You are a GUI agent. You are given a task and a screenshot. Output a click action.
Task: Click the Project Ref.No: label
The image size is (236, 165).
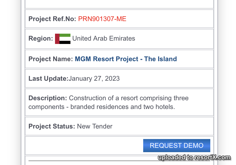pyautogui.click(x=52, y=19)
